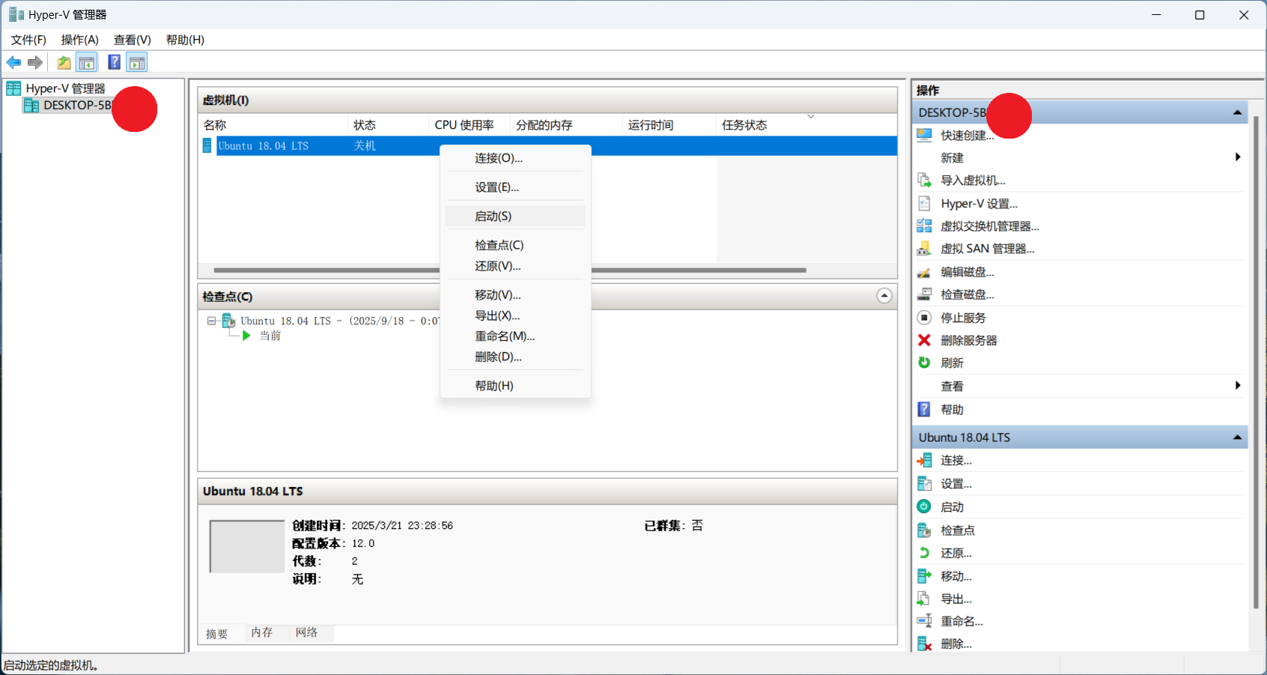Choose 帮助(H) in the context menu
Screen dimensions: 1267x675
click(x=515, y=386)
